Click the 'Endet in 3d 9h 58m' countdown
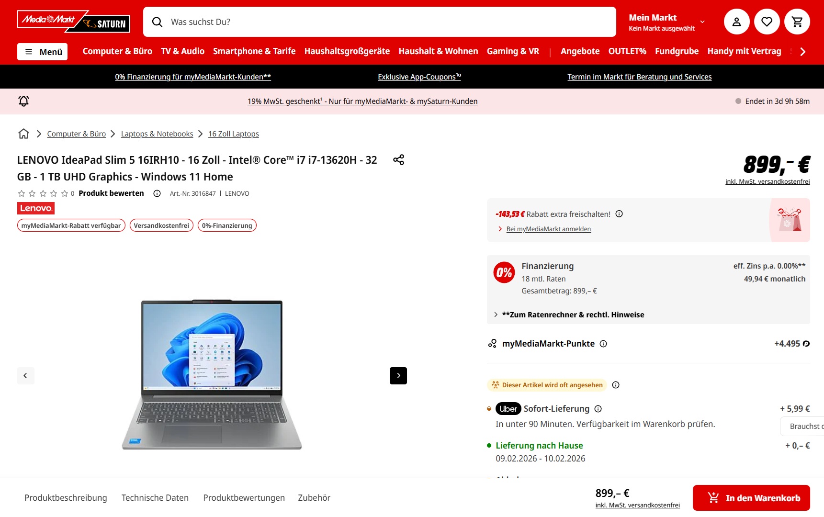Image resolution: width=824 pixels, height=517 pixels. pos(772,101)
